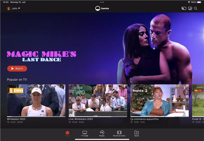Open Live: Wimbledon 2023 BBC Two thumbnail
The height and width of the screenshot is (141, 204).
[x=98, y=100]
